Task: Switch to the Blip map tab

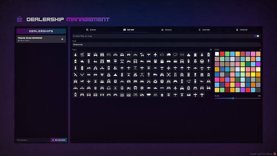Action: click(x=129, y=30)
